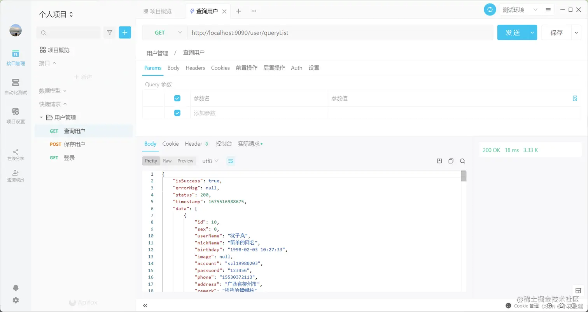Open the hamburger menu icon
This screenshot has width=588, height=312.
[548, 10]
